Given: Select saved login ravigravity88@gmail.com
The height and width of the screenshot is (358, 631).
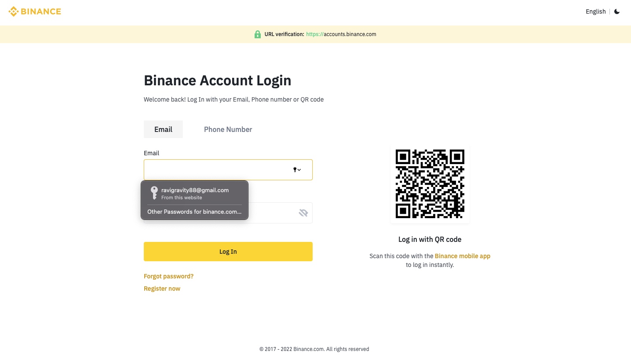Looking at the screenshot, I should click(195, 193).
